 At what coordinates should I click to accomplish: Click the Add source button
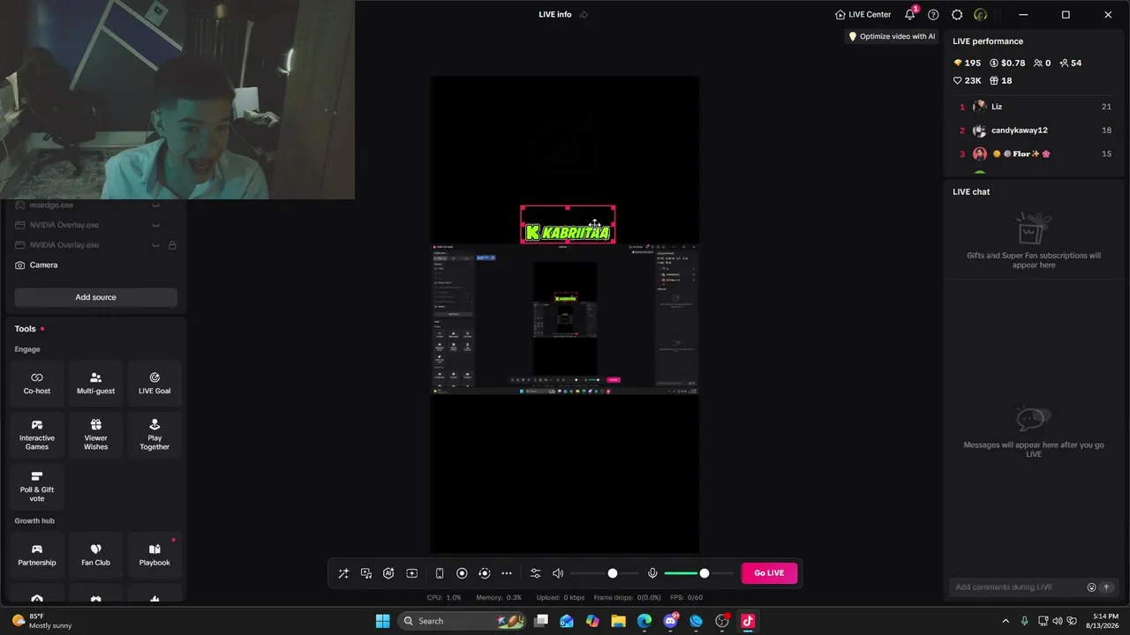[x=95, y=297]
